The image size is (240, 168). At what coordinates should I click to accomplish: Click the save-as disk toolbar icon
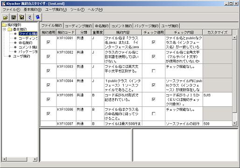[21, 17]
